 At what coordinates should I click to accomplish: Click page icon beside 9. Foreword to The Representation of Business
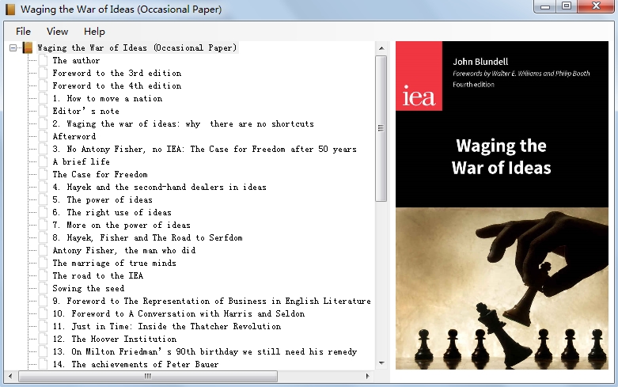point(44,300)
